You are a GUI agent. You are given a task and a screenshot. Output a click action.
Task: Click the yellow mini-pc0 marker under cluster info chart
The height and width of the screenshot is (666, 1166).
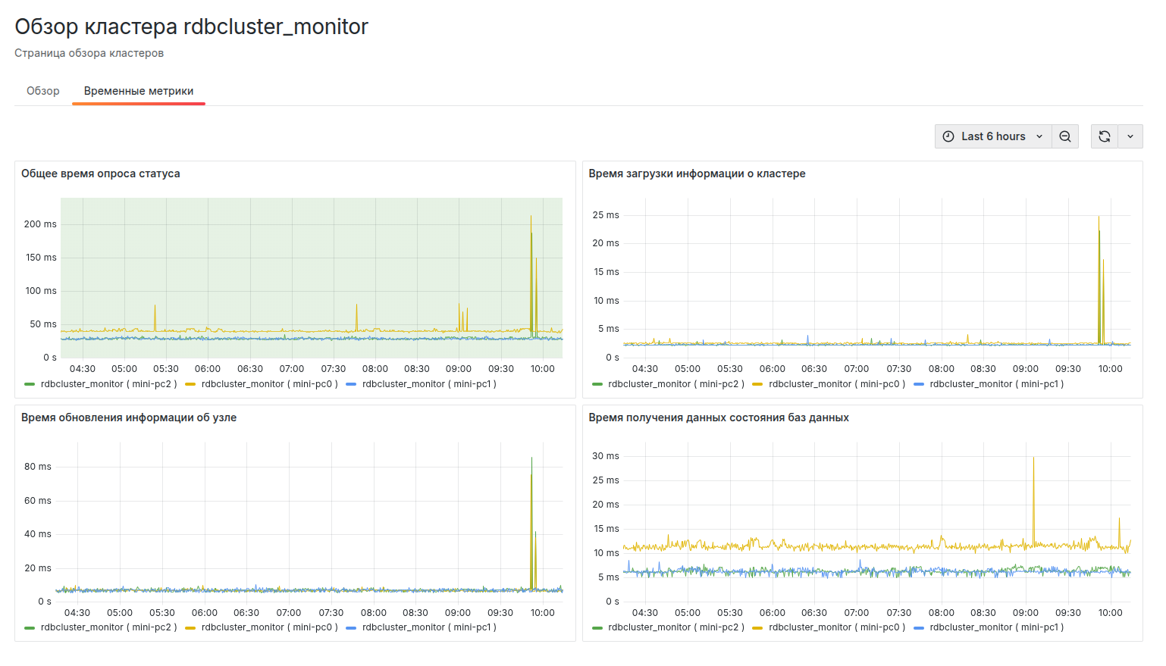(x=759, y=383)
